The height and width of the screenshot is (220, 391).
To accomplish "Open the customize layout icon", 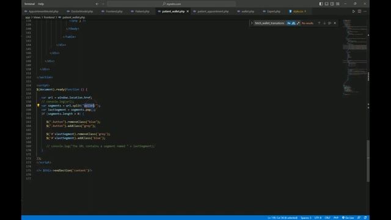I will [x=338, y=4].
